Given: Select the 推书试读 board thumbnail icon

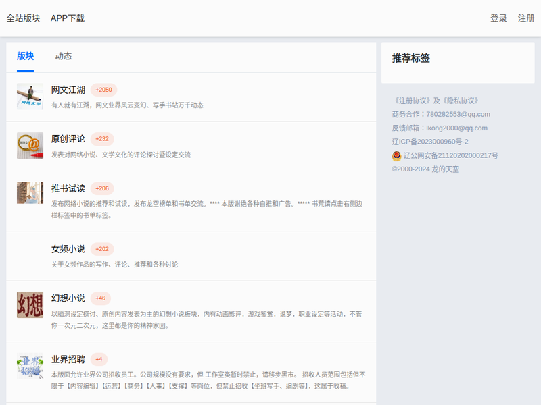Looking at the screenshot, I should 30,192.
